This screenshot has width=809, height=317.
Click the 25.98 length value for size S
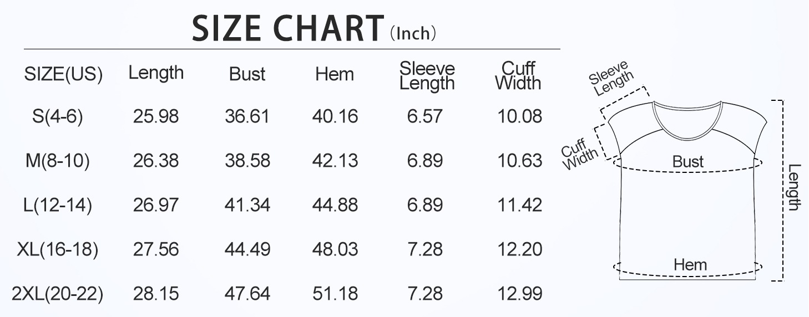point(156,117)
